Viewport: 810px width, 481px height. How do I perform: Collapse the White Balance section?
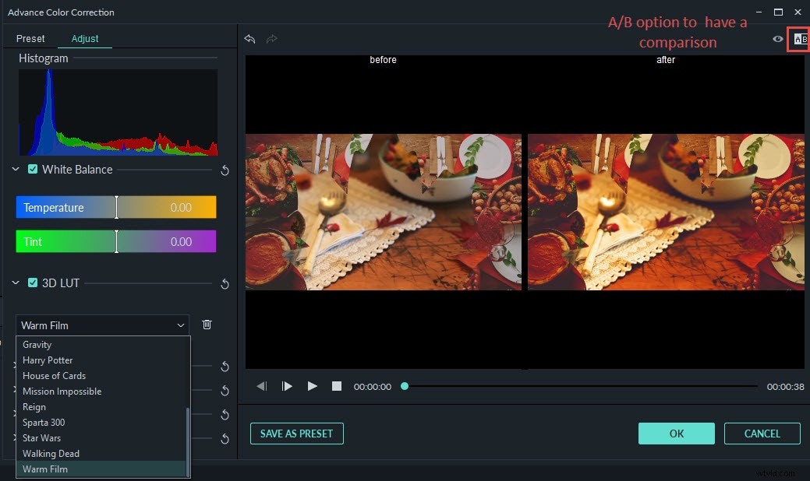(14, 169)
